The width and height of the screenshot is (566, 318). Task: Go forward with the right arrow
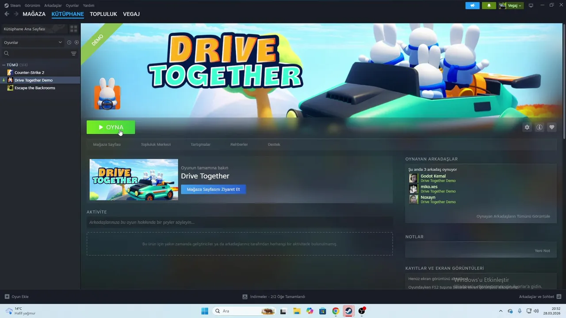[x=16, y=14]
